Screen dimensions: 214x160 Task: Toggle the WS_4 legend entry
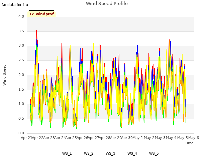pyautogui.click(x=129, y=153)
